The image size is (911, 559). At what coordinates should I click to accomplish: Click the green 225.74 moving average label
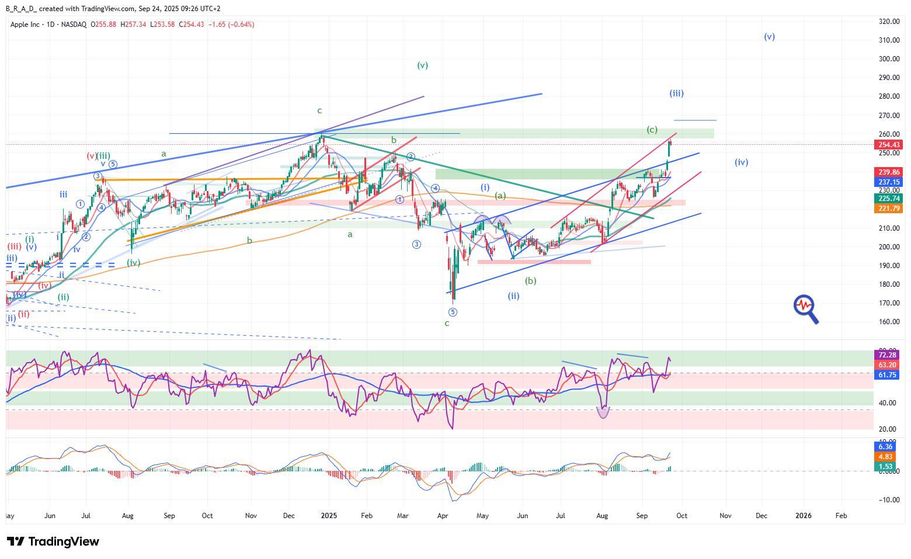point(888,199)
